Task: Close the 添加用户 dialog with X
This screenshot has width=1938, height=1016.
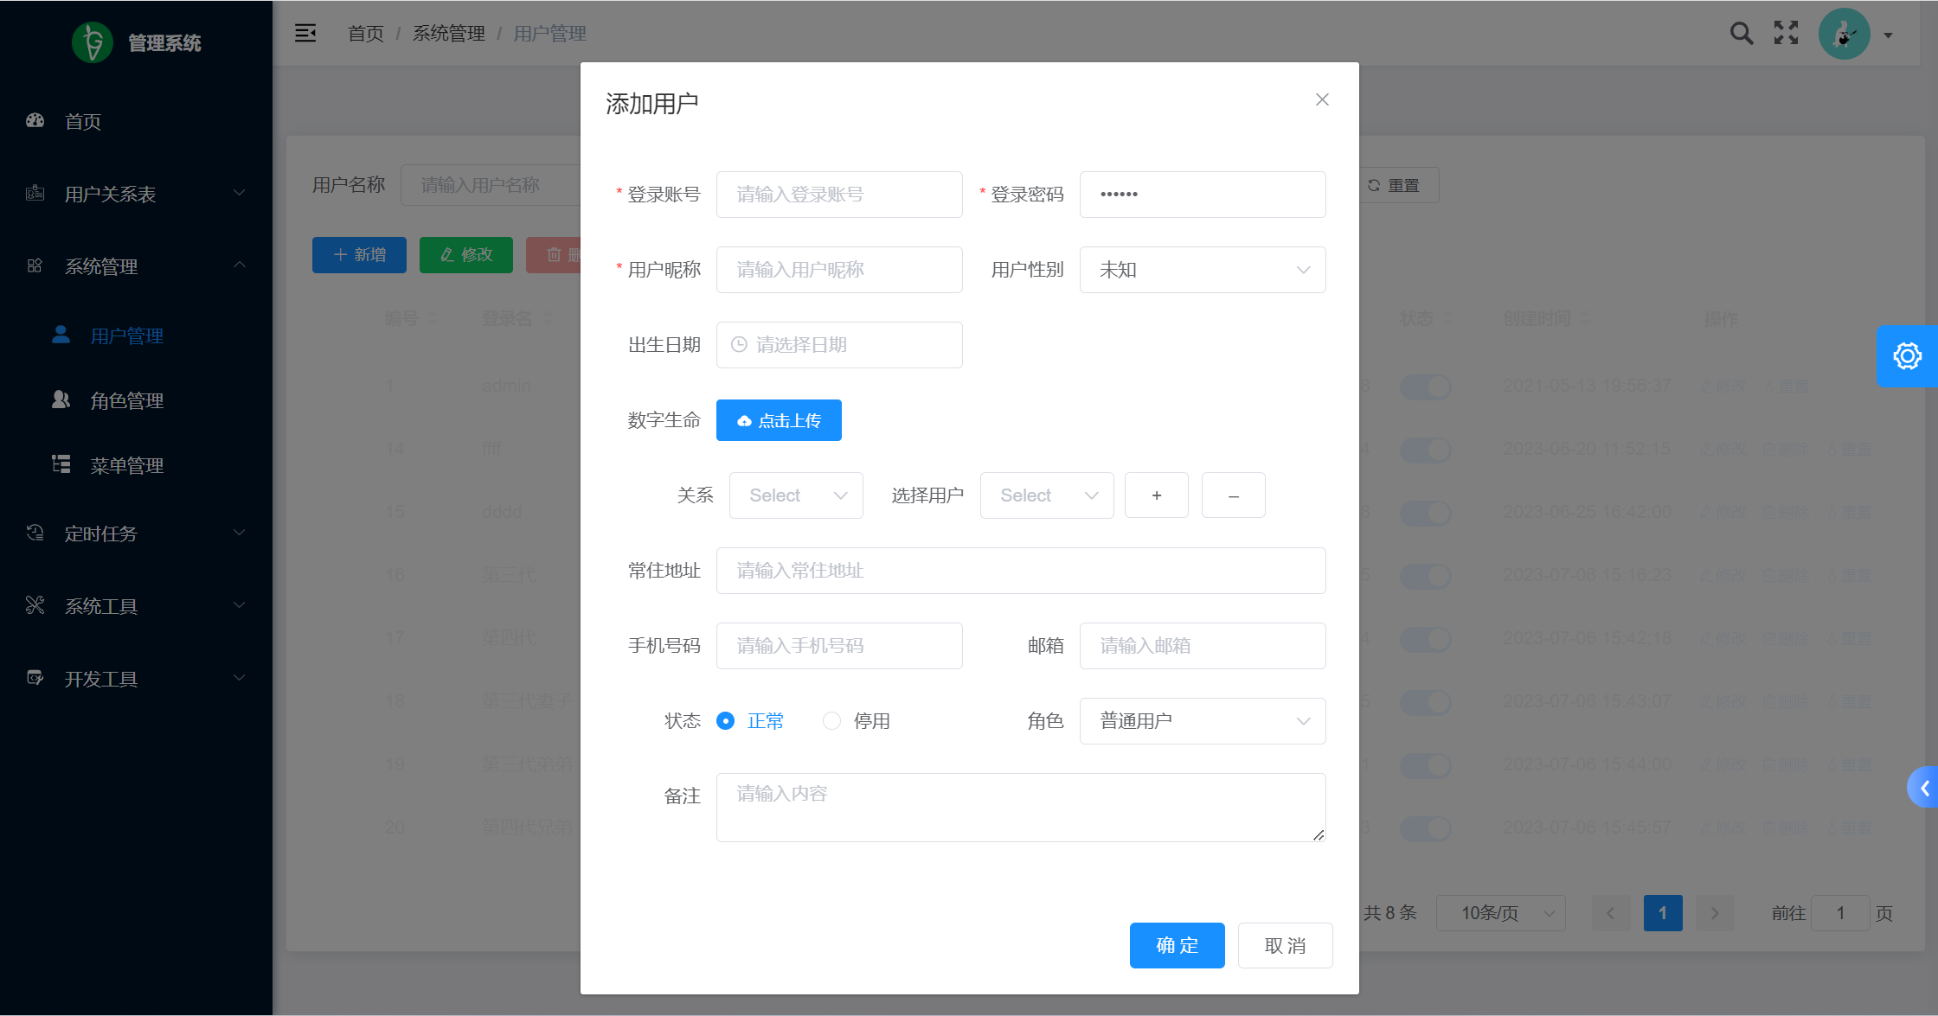Action: 1322,100
